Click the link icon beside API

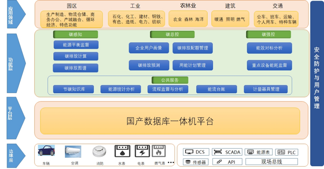point(219,162)
